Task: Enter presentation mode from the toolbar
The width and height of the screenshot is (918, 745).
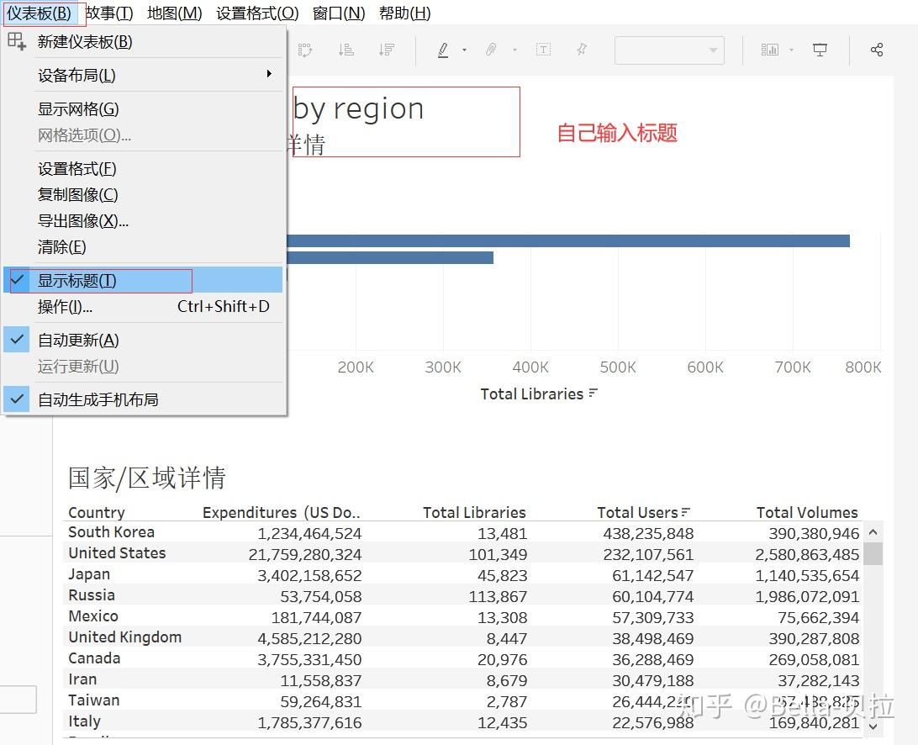Action: pyautogui.click(x=820, y=50)
